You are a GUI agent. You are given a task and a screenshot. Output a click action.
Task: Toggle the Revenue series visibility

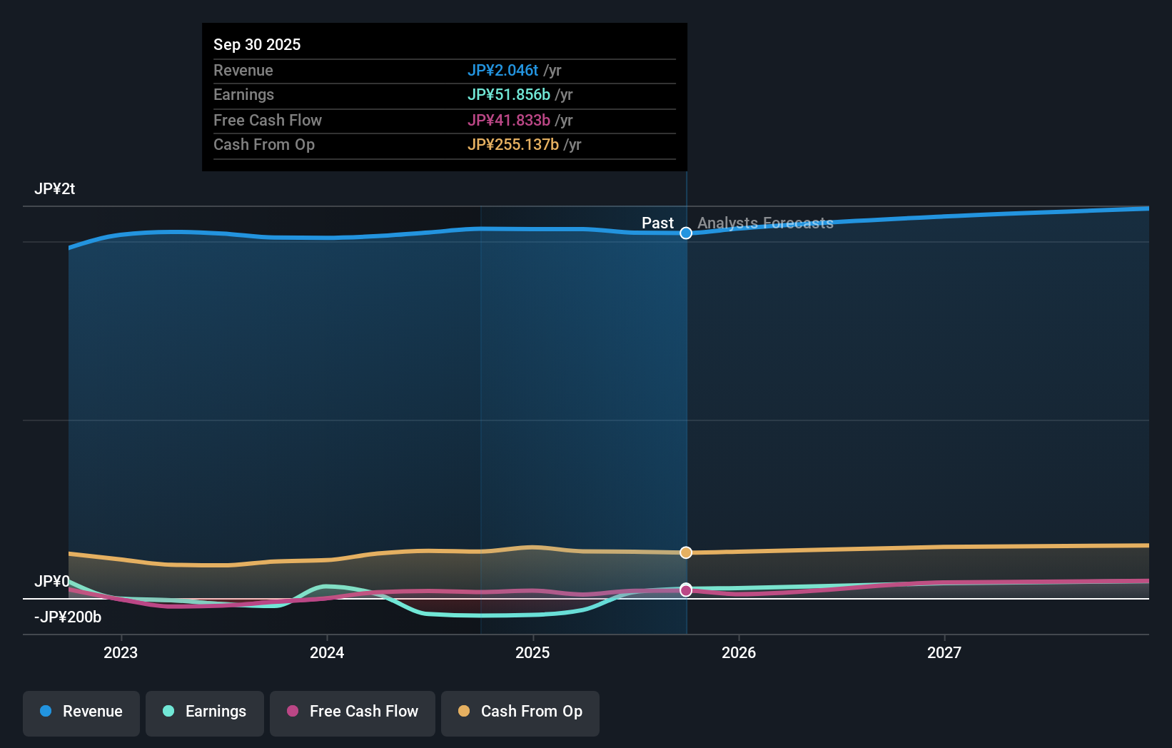81,712
